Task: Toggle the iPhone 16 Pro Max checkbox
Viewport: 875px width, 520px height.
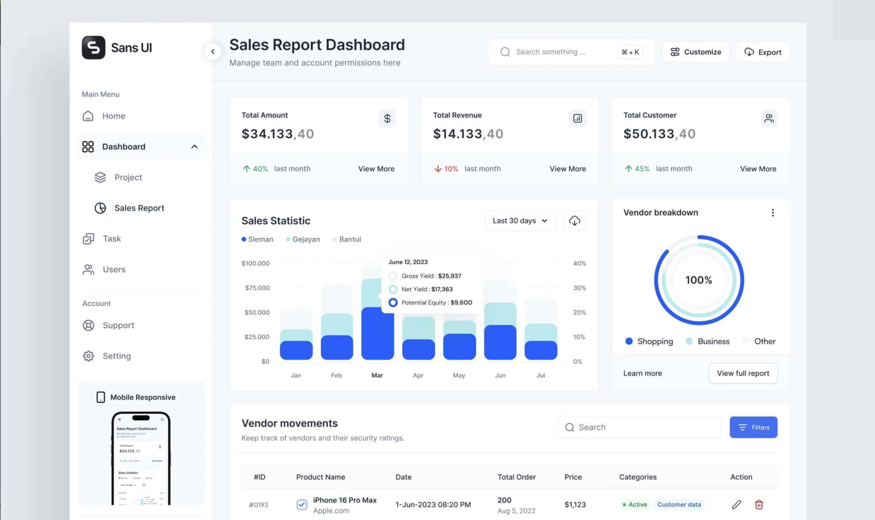Action: (x=301, y=504)
